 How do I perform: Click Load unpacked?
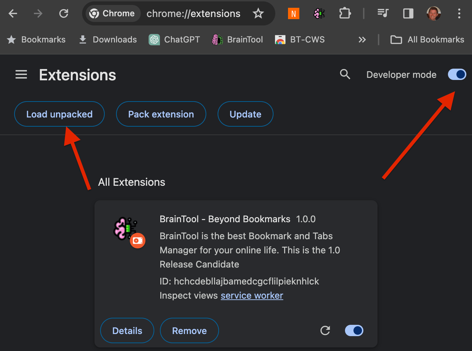pyautogui.click(x=59, y=114)
